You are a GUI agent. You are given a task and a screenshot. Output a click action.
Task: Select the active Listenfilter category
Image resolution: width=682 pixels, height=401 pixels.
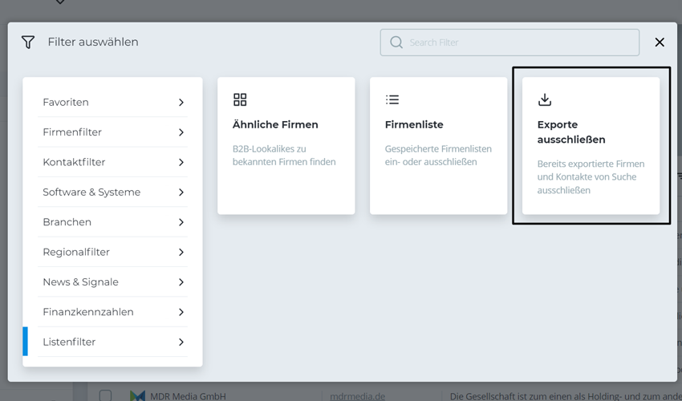click(69, 342)
